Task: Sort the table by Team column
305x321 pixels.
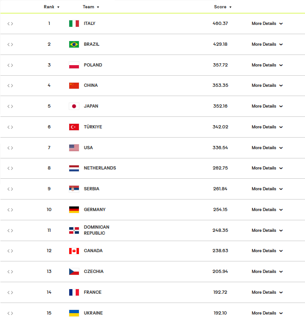Action: click(91, 7)
